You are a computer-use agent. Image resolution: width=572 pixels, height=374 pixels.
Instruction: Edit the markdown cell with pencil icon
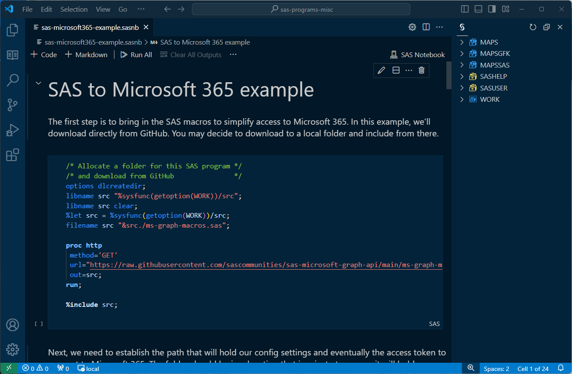click(x=382, y=70)
